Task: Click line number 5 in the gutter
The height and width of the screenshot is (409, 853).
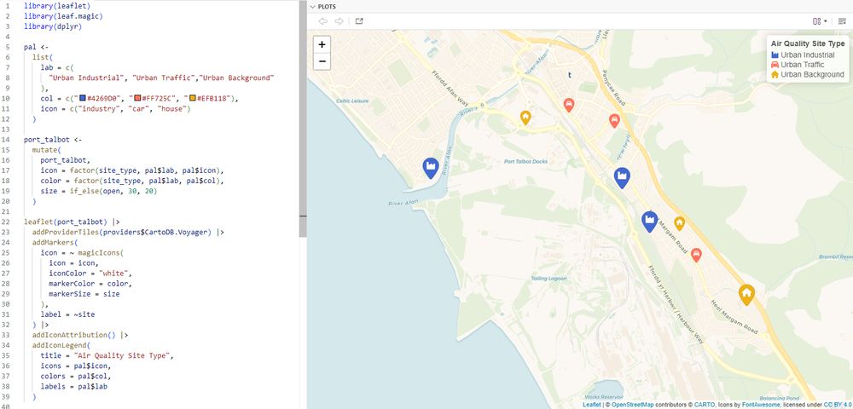Action: click(8, 47)
